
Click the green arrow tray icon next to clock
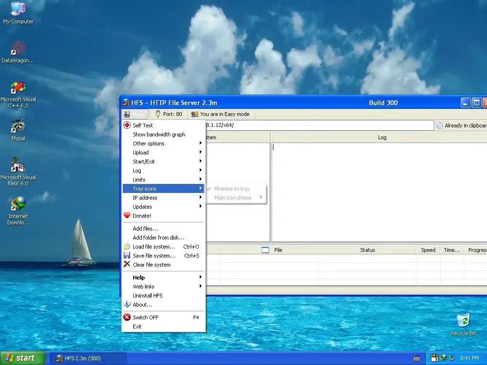[x=452, y=358]
